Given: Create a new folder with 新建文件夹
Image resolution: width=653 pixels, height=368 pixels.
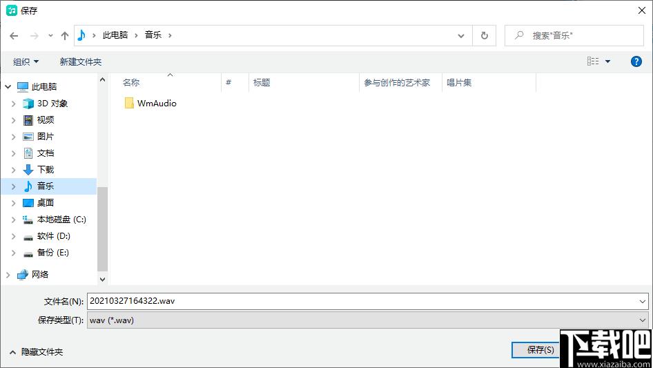Looking at the screenshot, I should [80, 61].
